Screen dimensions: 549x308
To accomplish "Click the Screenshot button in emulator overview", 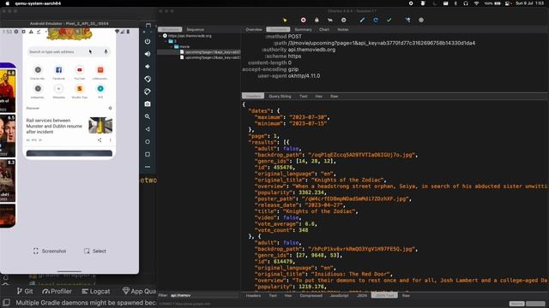I will tap(50, 251).
